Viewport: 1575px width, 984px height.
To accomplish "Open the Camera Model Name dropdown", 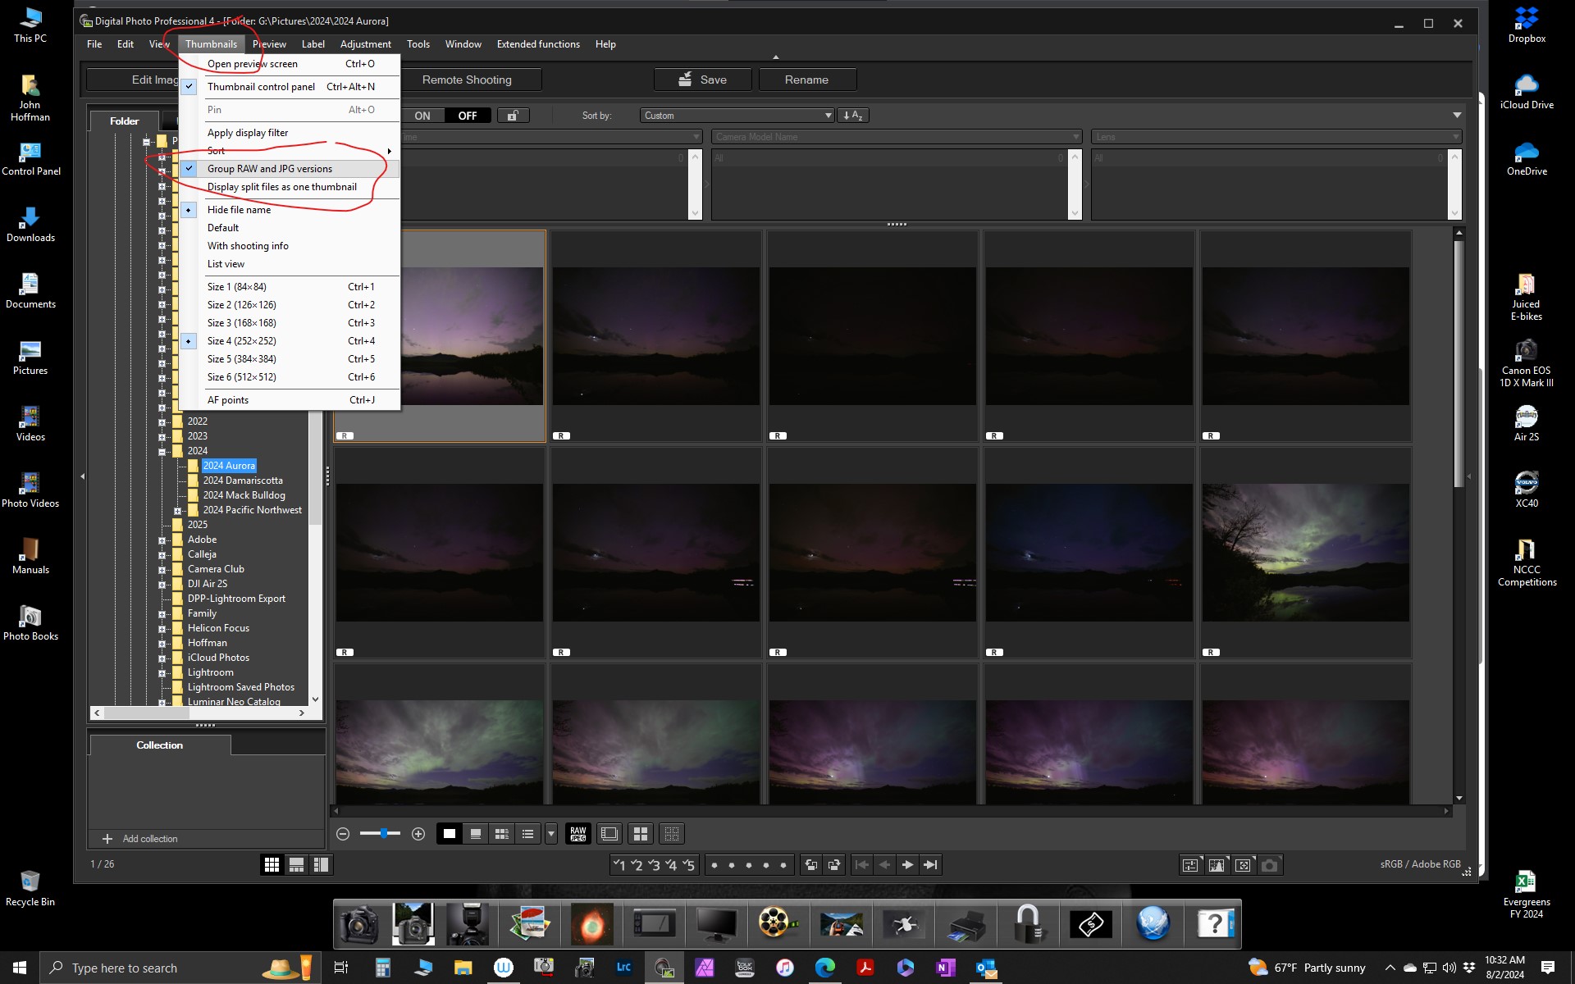I will point(1075,137).
